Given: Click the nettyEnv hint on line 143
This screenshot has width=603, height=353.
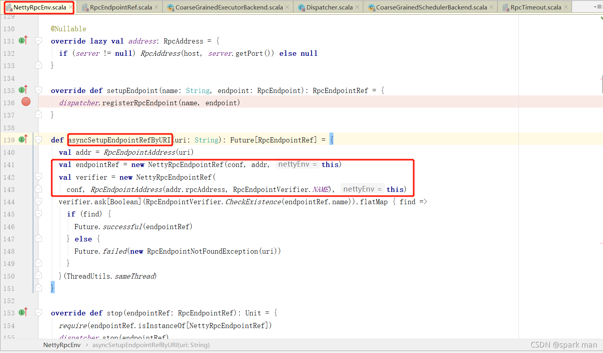Looking at the screenshot, I should (x=363, y=189).
